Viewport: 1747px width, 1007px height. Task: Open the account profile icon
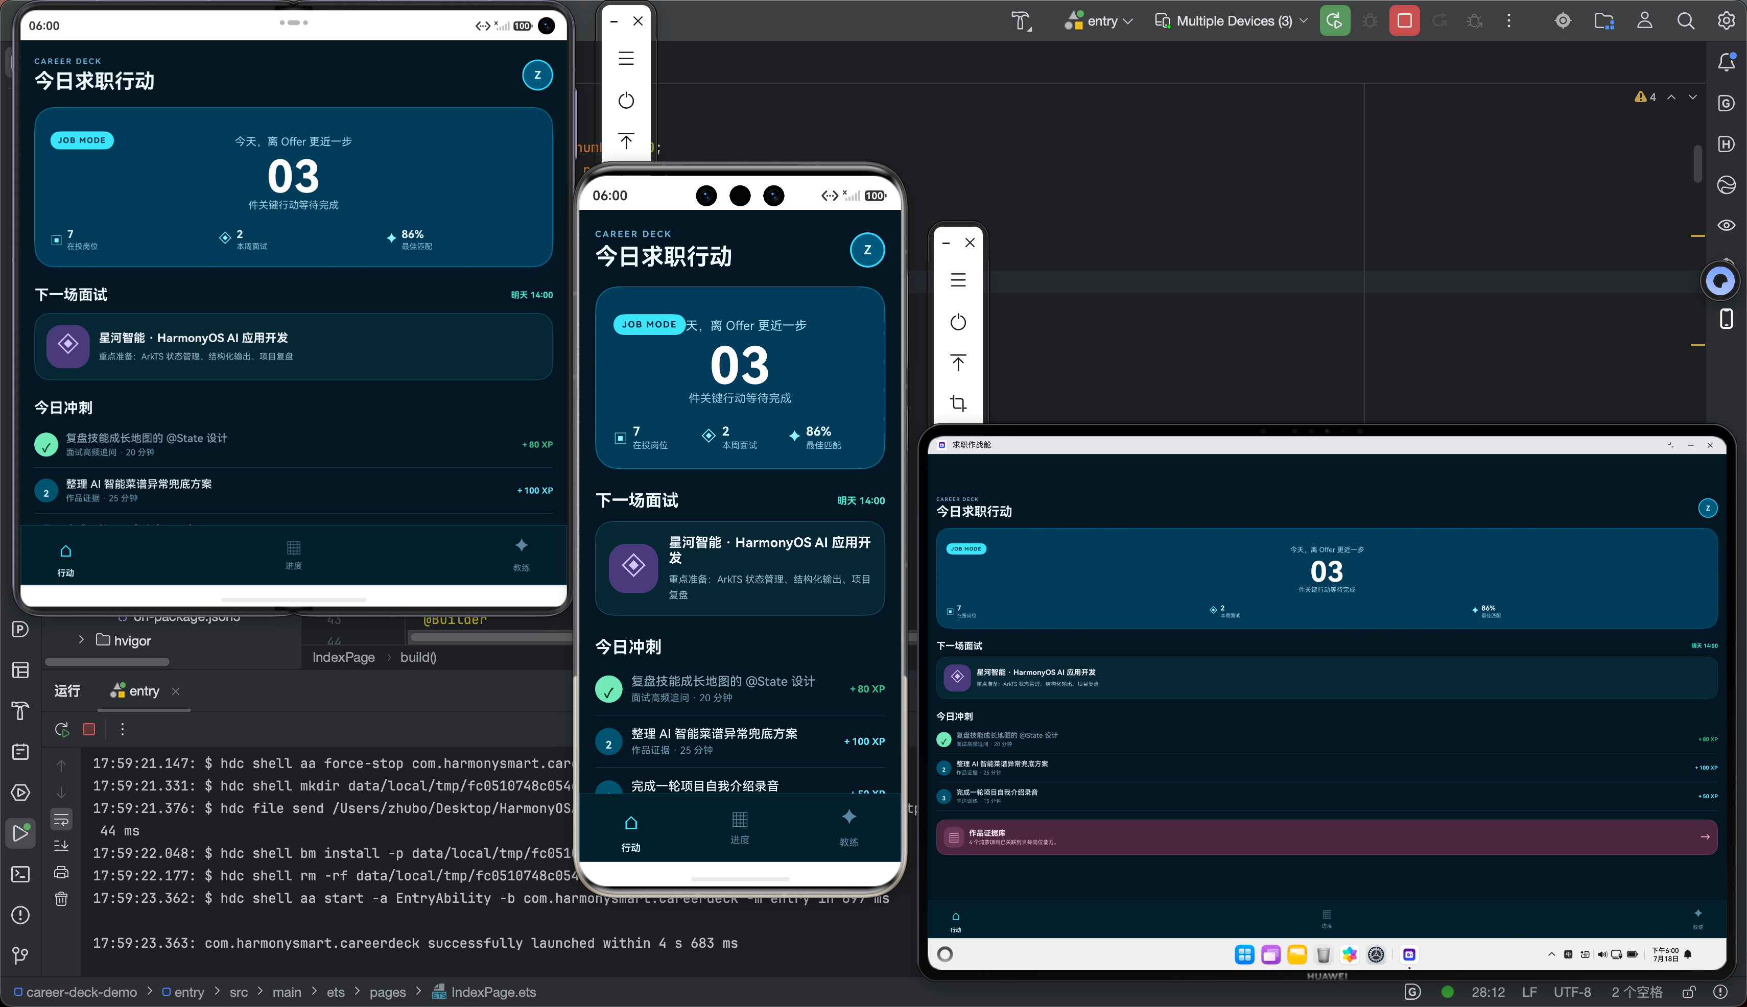pyautogui.click(x=1645, y=21)
